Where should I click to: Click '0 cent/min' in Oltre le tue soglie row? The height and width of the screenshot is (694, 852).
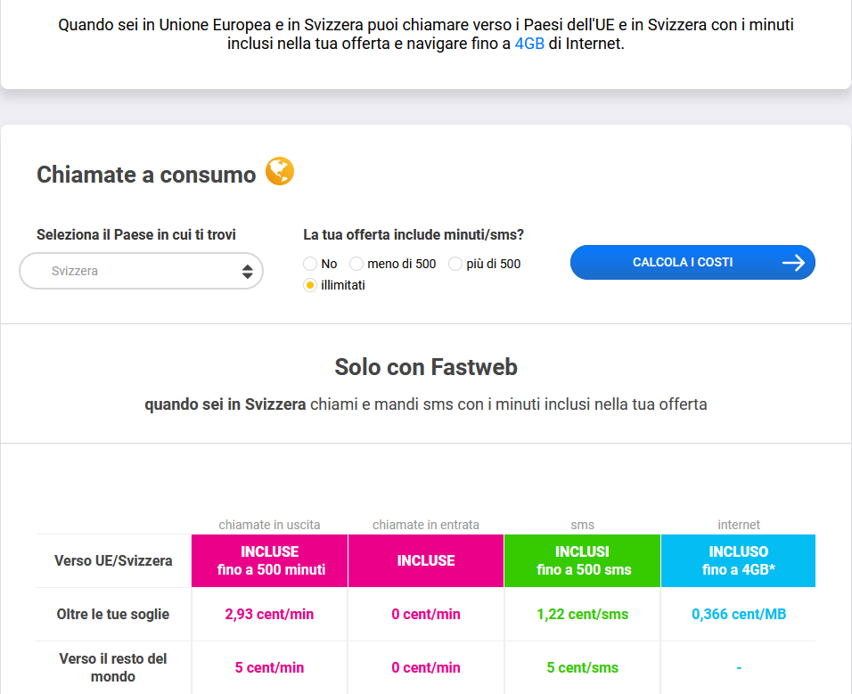426,614
